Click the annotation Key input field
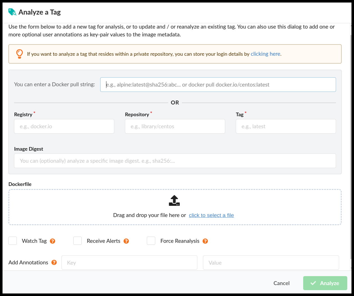354x296 pixels. [129, 263]
